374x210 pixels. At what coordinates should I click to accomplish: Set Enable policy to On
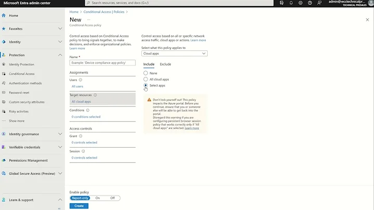(x=98, y=198)
